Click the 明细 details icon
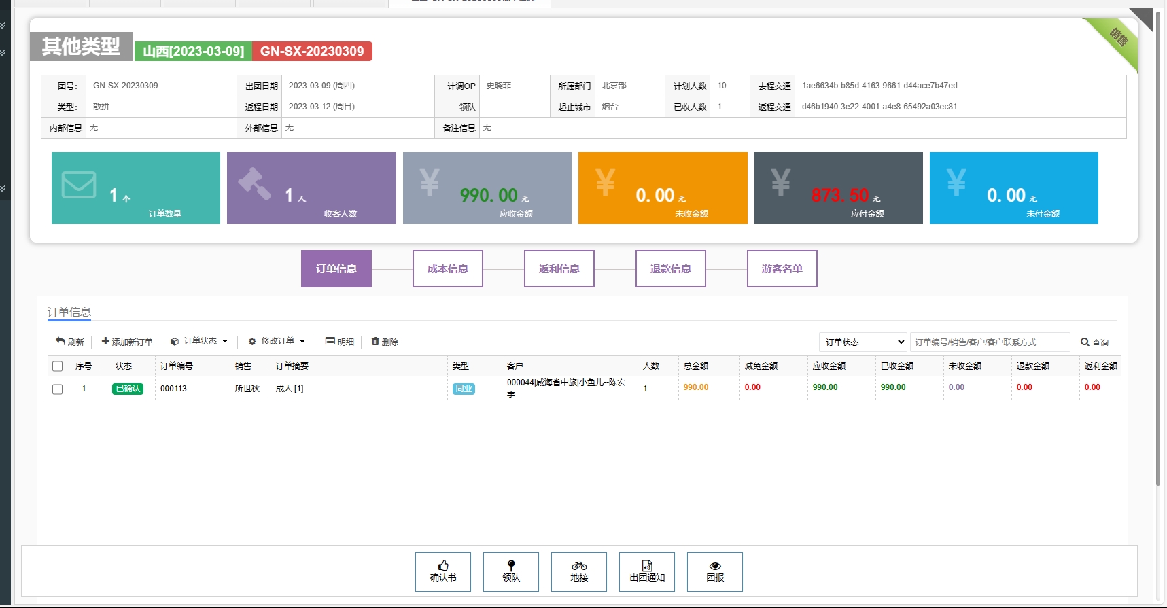Viewport: 1167px width, 608px height. pyautogui.click(x=330, y=341)
